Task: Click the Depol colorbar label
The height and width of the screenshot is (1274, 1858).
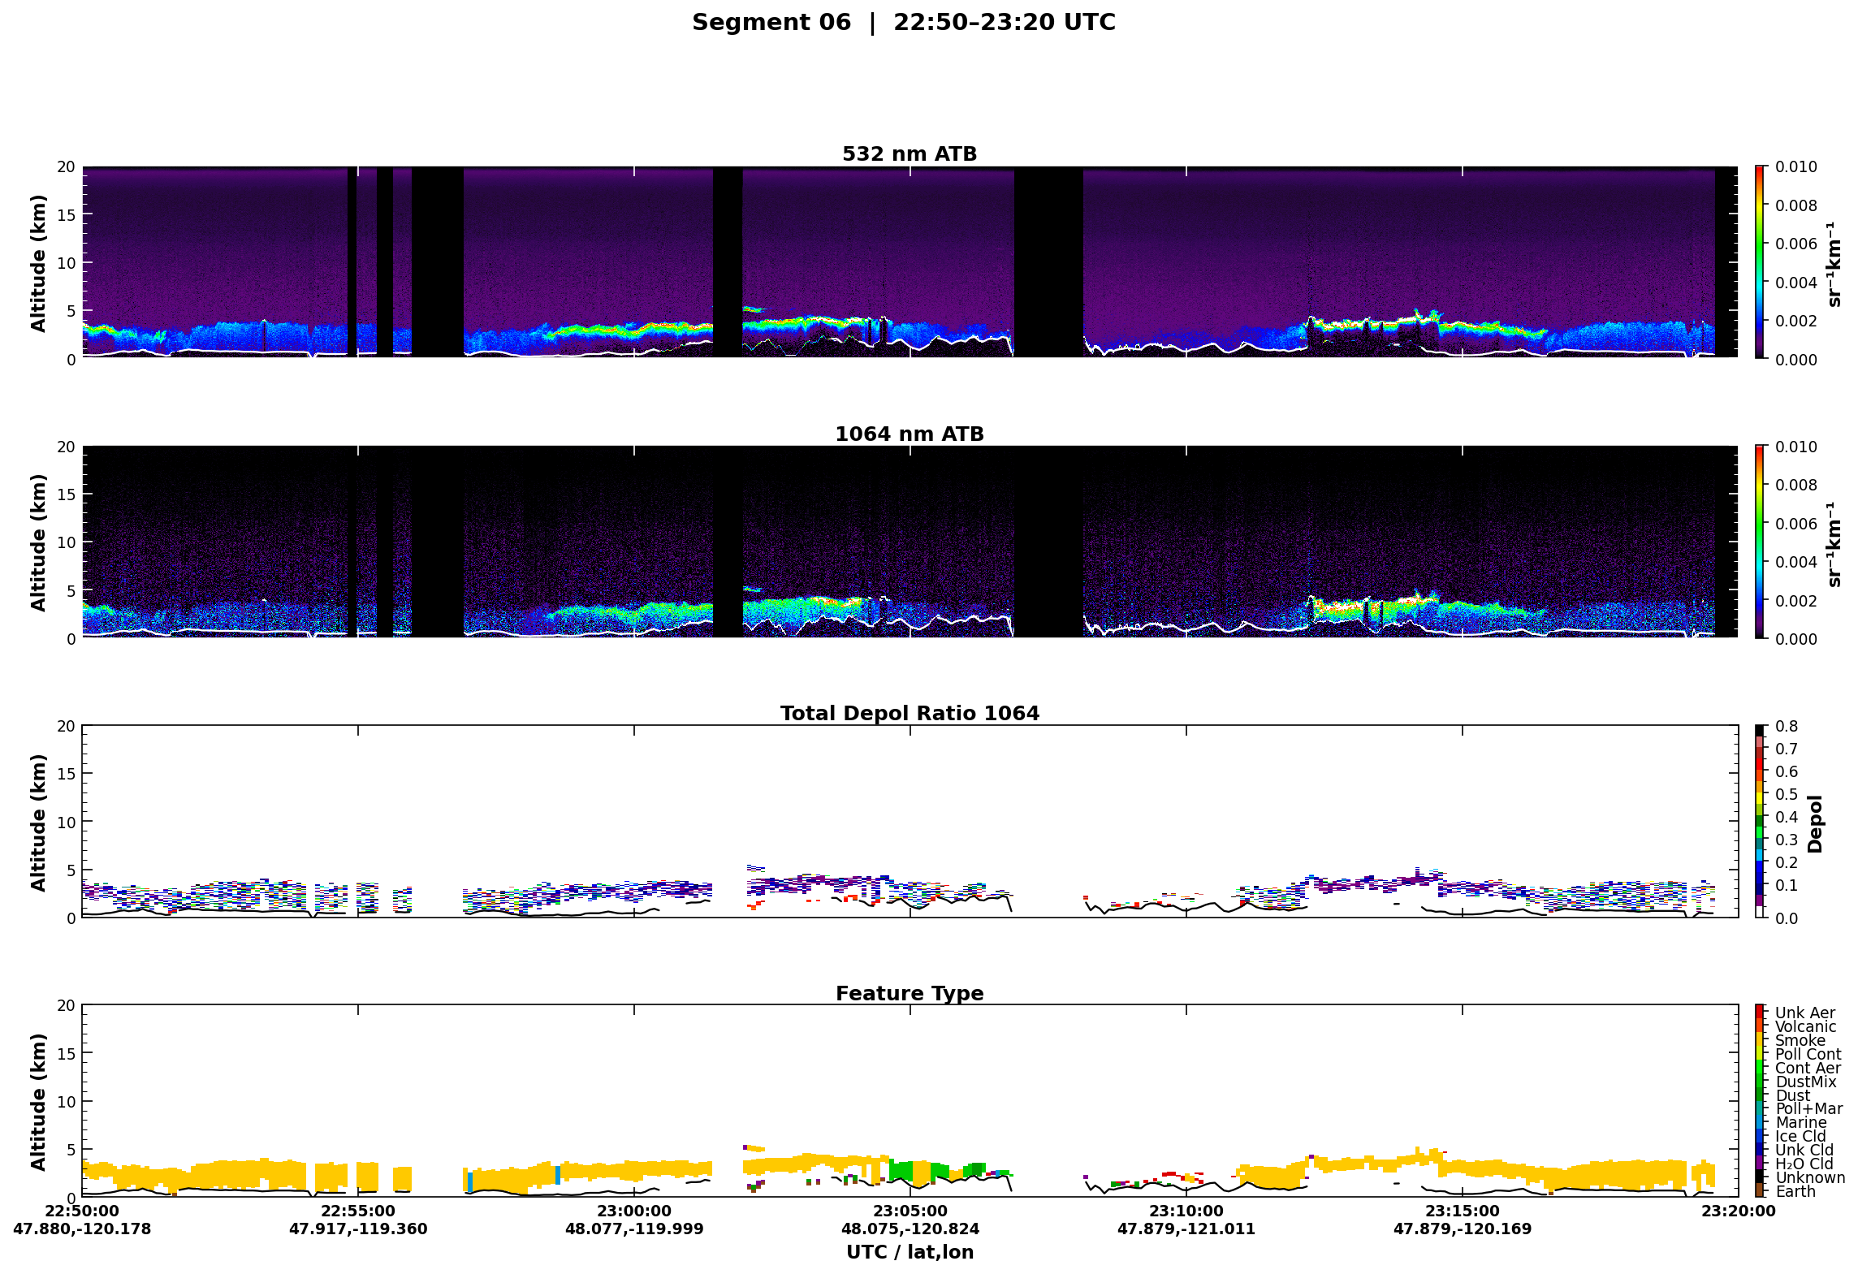Action: coord(1816,823)
